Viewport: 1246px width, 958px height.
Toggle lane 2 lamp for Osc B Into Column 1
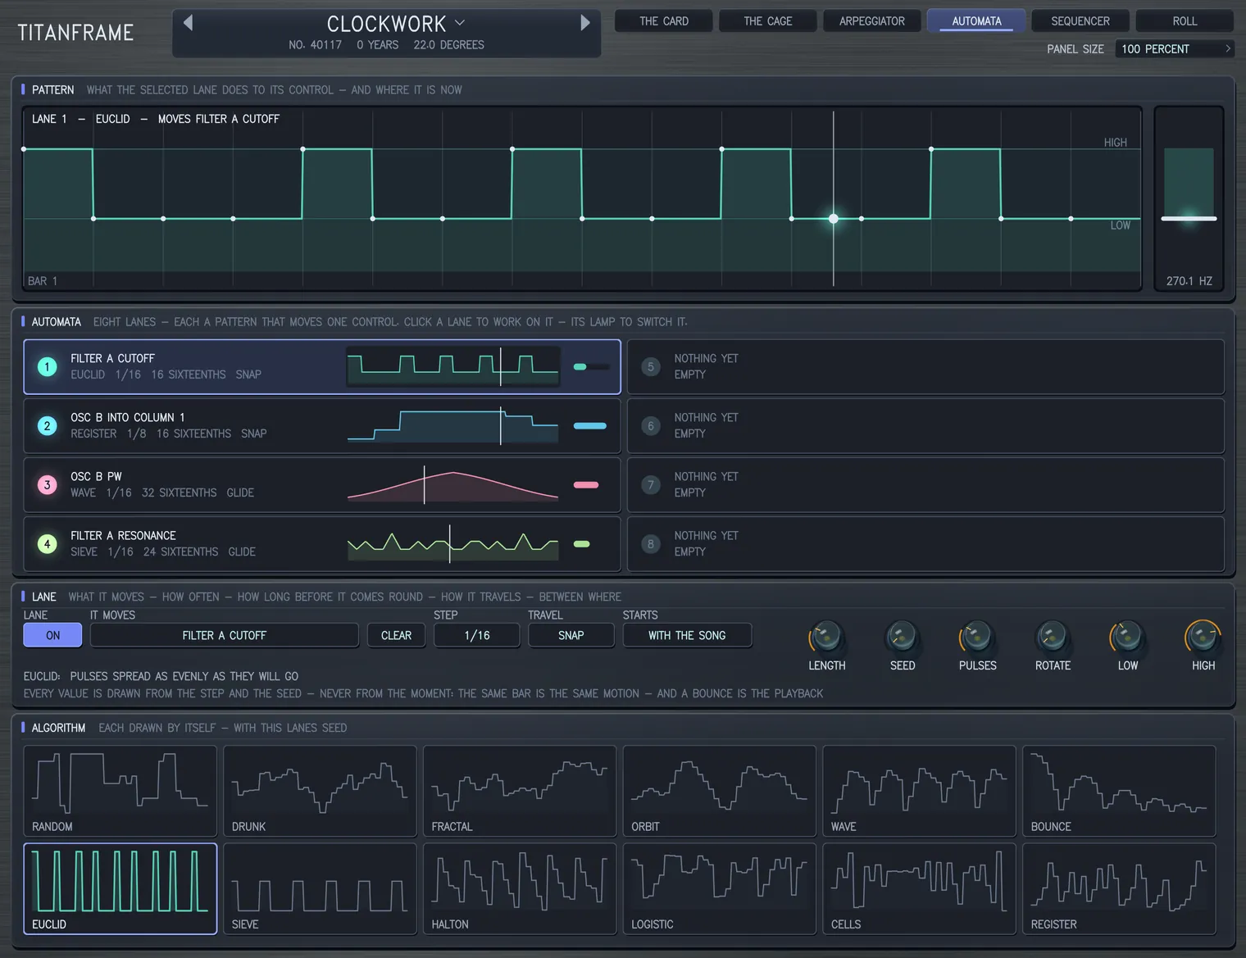48,426
